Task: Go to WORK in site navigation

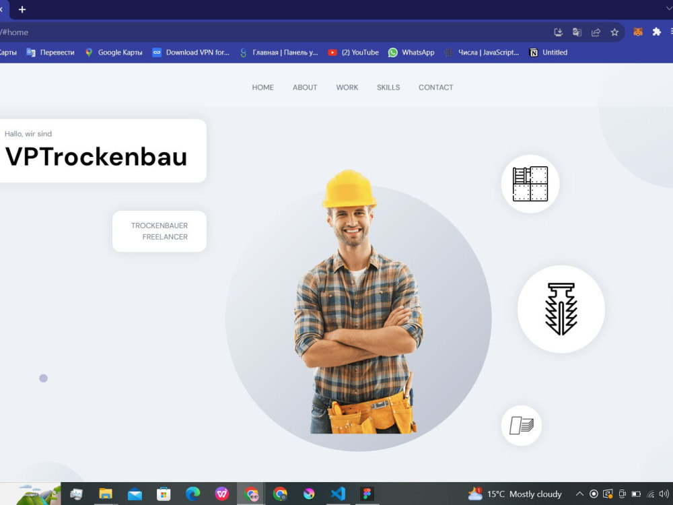Action: coord(347,88)
